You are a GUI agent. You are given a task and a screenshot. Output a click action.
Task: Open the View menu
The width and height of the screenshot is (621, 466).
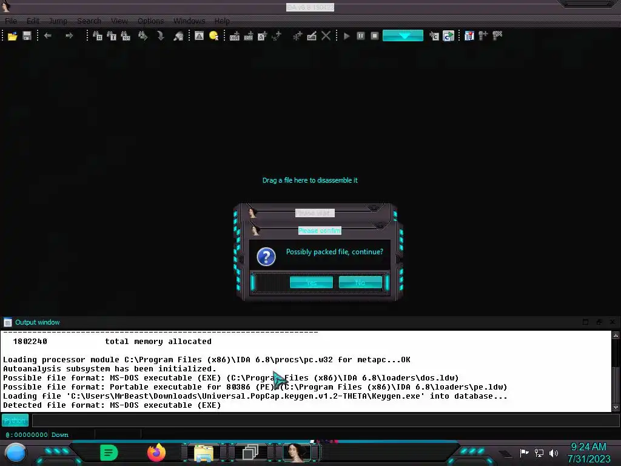(x=119, y=21)
